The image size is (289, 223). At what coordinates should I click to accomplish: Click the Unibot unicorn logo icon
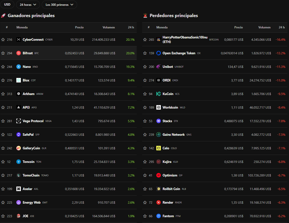[159, 67]
